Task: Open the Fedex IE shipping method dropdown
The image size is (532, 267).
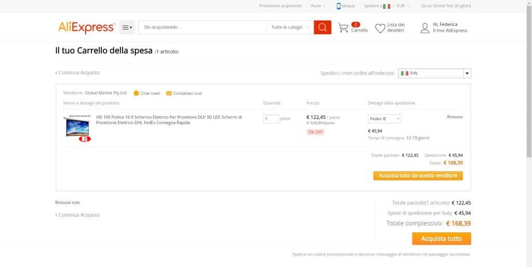Action: (384, 119)
